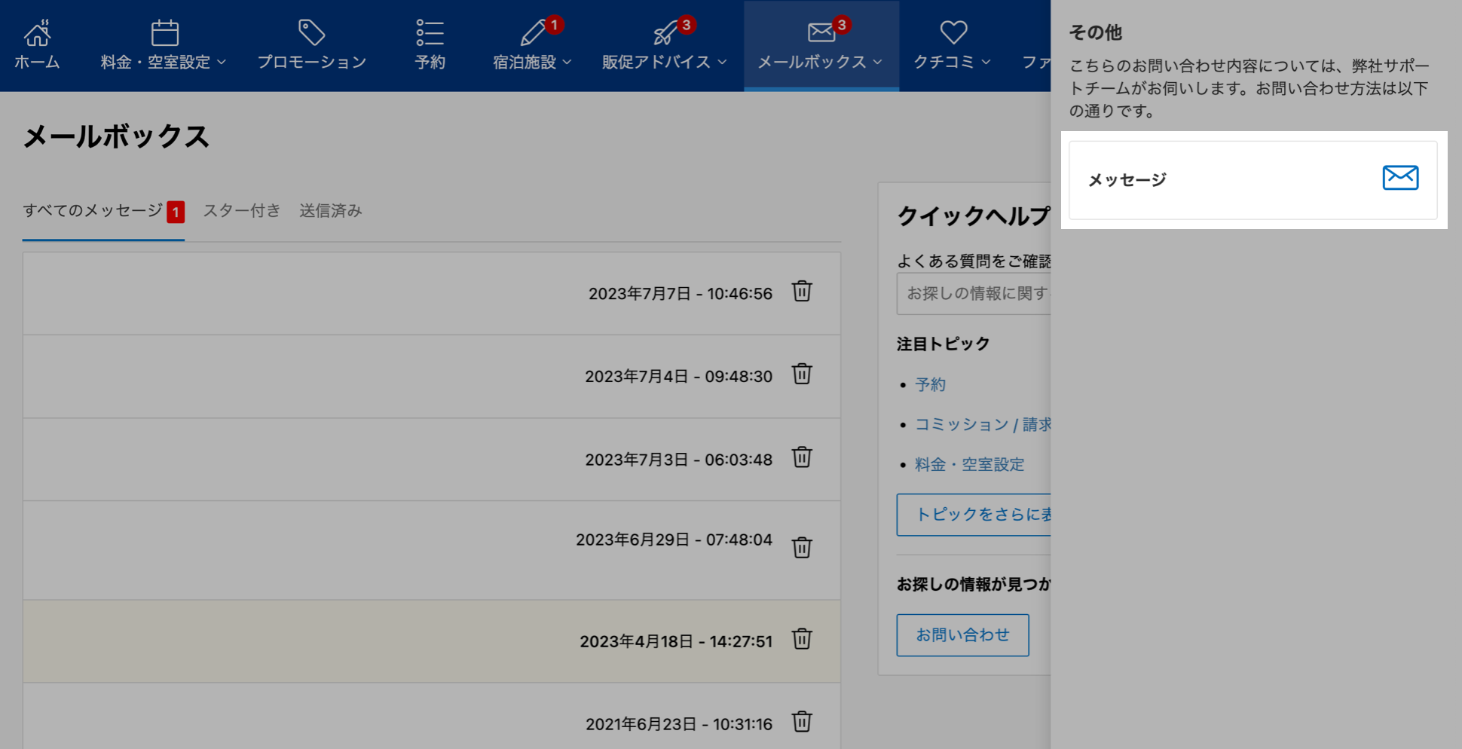Open the Reservations list icon

click(430, 33)
